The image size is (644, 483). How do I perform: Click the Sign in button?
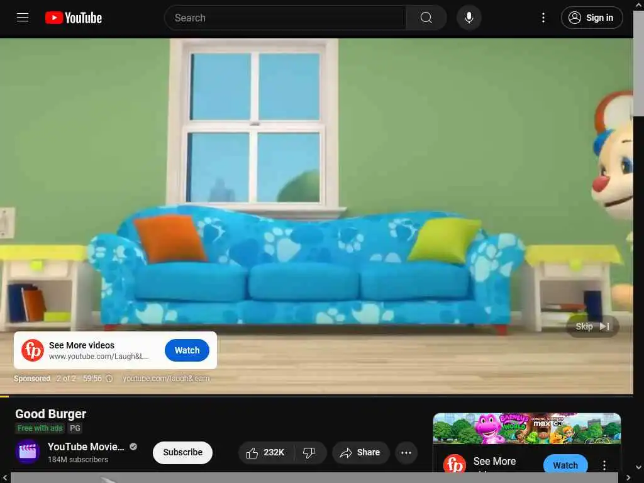tap(592, 18)
